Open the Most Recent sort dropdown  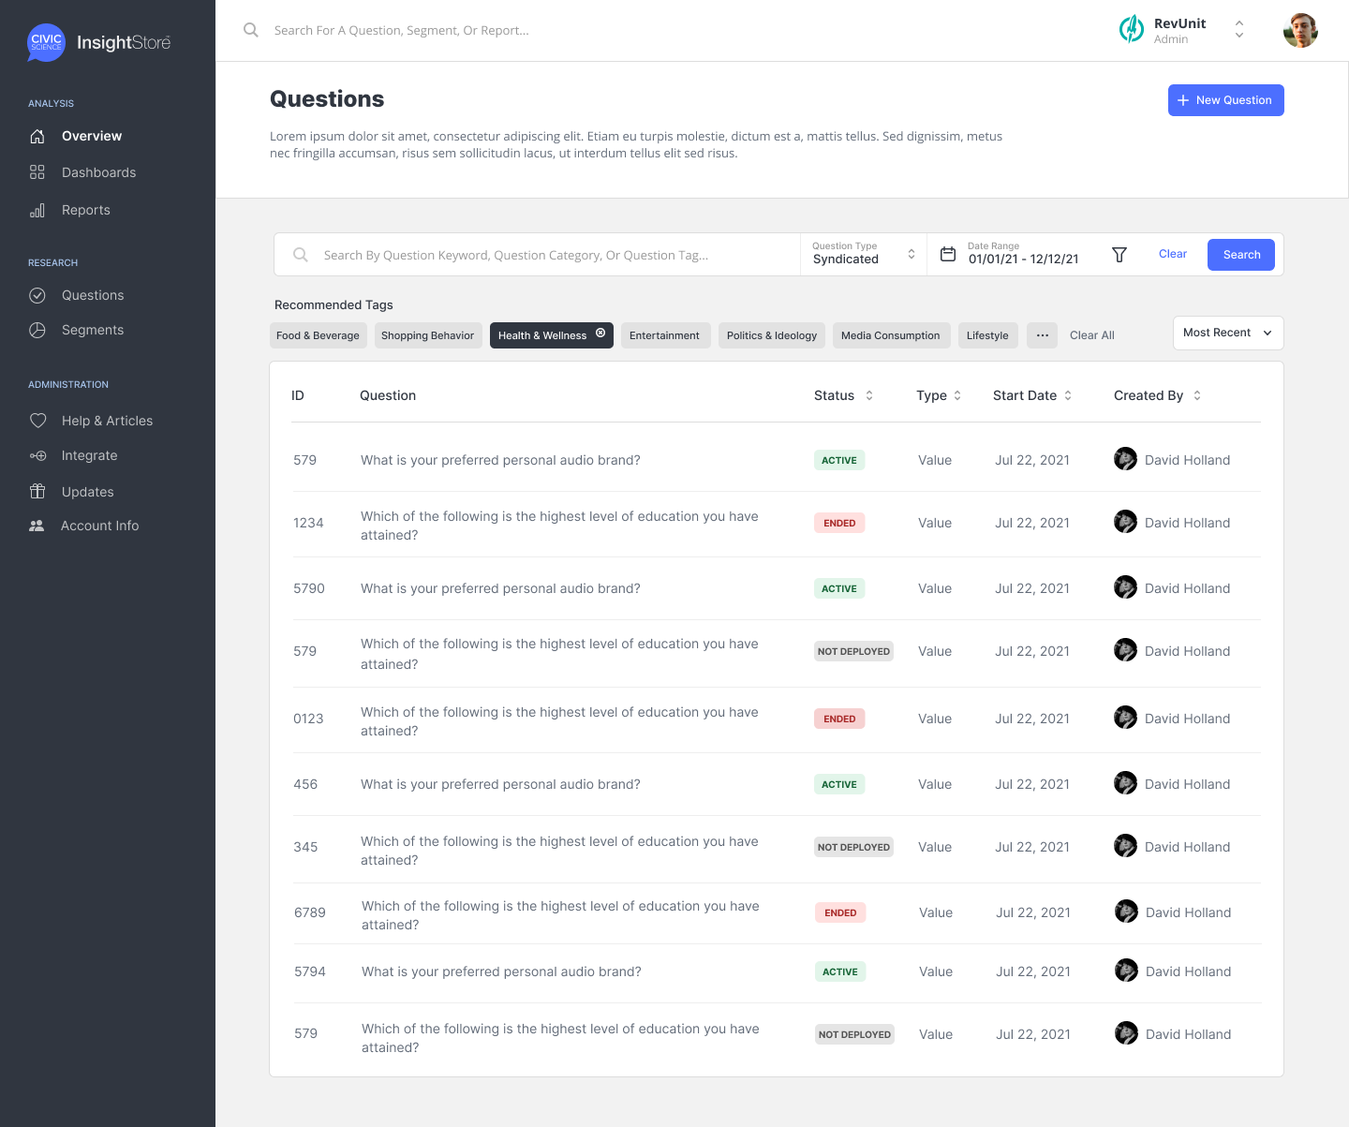(x=1228, y=333)
